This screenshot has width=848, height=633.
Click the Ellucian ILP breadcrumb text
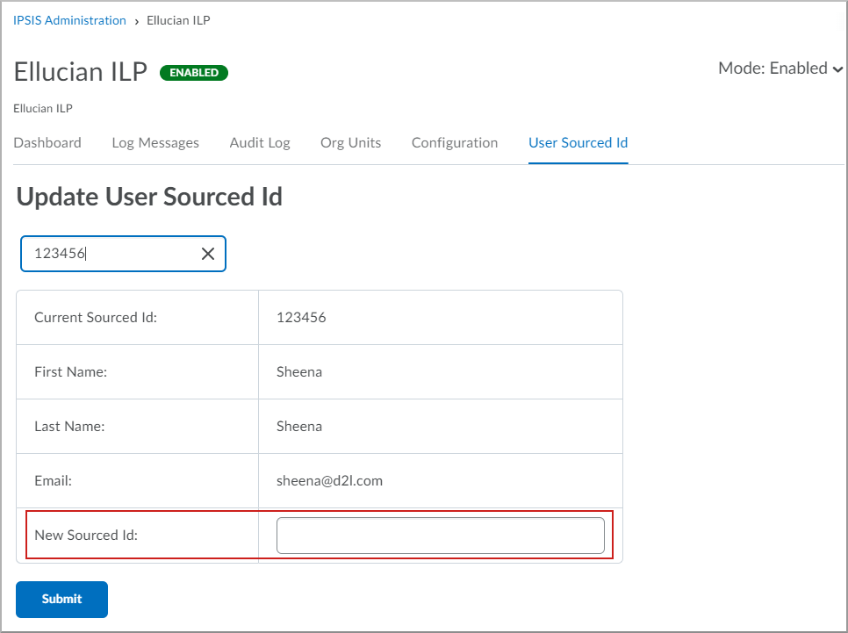click(x=178, y=20)
